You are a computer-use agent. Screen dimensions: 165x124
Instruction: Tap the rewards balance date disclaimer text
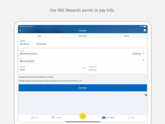[x=50, y=81]
